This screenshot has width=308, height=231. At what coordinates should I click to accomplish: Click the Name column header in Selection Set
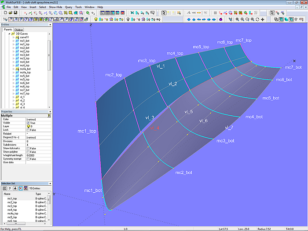(7, 194)
